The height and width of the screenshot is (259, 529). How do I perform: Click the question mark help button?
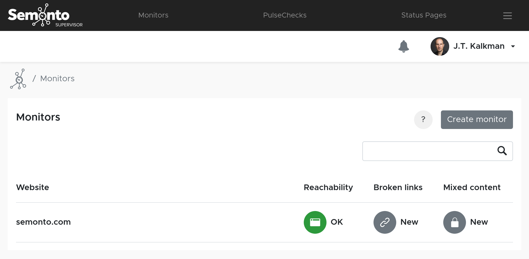pyautogui.click(x=423, y=119)
